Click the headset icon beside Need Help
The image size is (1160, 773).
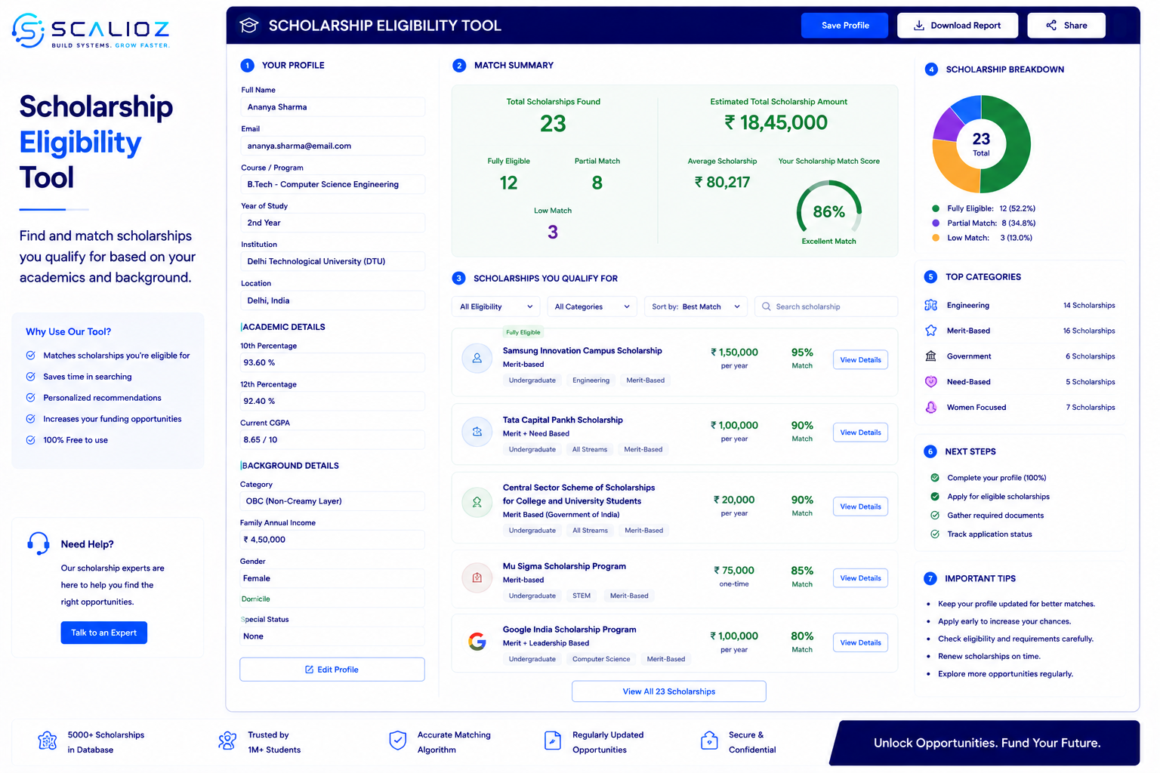[38, 544]
